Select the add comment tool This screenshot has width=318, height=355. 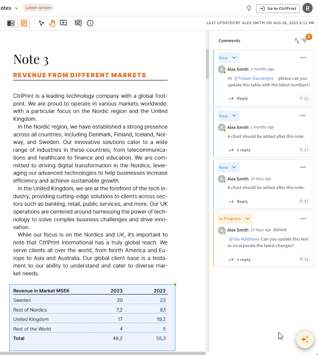tap(63, 23)
